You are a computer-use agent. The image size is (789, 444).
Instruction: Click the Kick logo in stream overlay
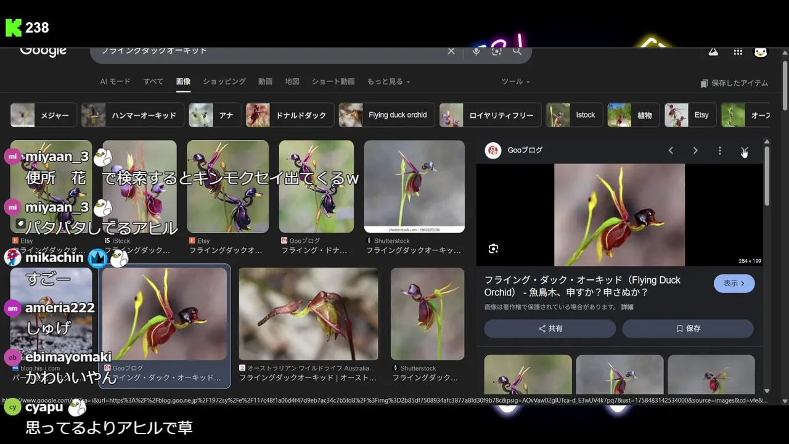point(14,28)
